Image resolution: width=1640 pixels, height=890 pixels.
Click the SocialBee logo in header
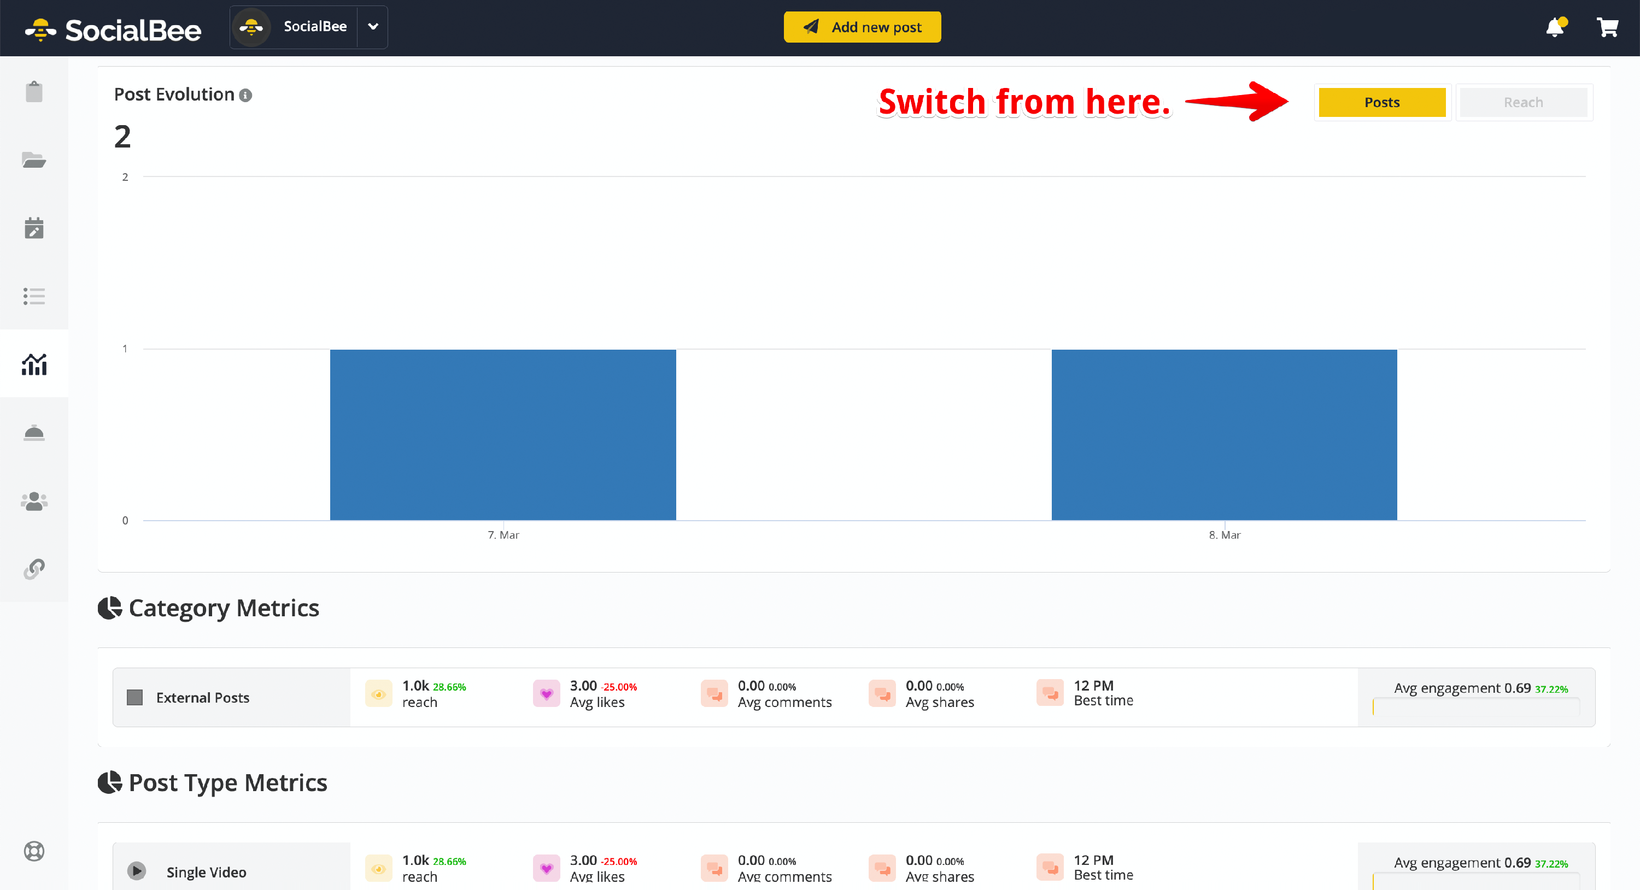[113, 30]
